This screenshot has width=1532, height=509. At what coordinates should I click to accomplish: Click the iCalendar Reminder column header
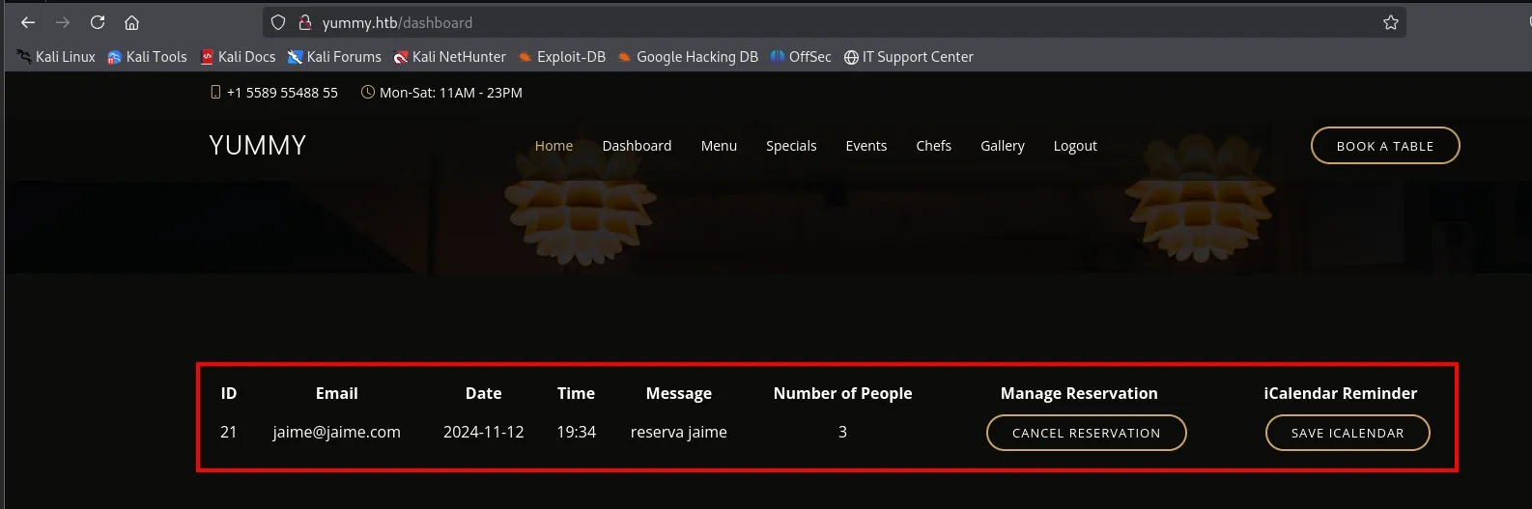[x=1341, y=393]
